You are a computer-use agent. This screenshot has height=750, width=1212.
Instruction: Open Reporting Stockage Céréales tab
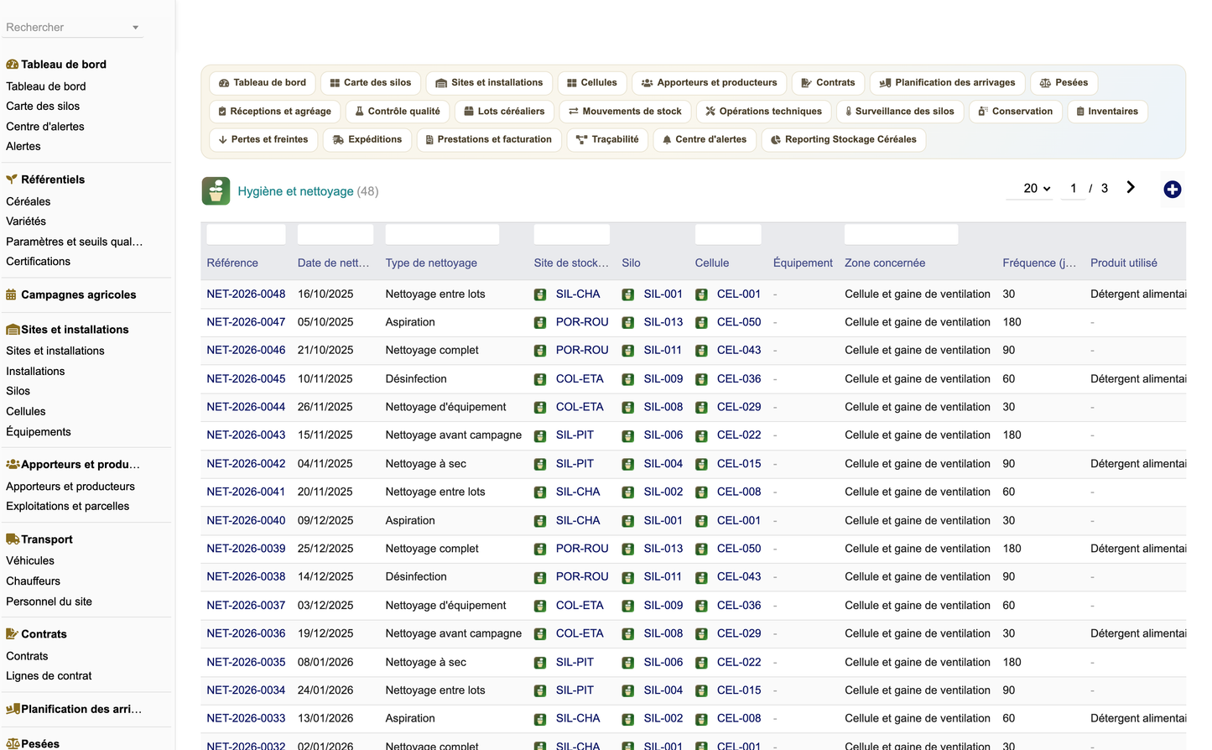[x=843, y=140]
